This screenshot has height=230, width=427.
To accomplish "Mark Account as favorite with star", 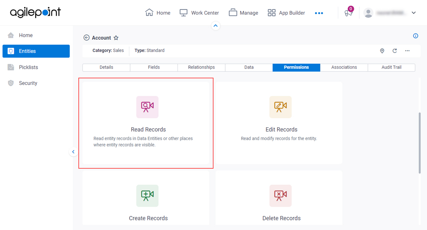I will (x=116, y=38).
